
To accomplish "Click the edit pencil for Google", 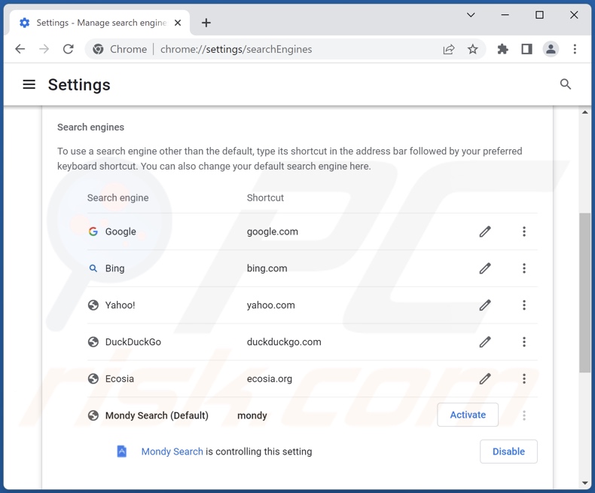I will pos(485,231).
